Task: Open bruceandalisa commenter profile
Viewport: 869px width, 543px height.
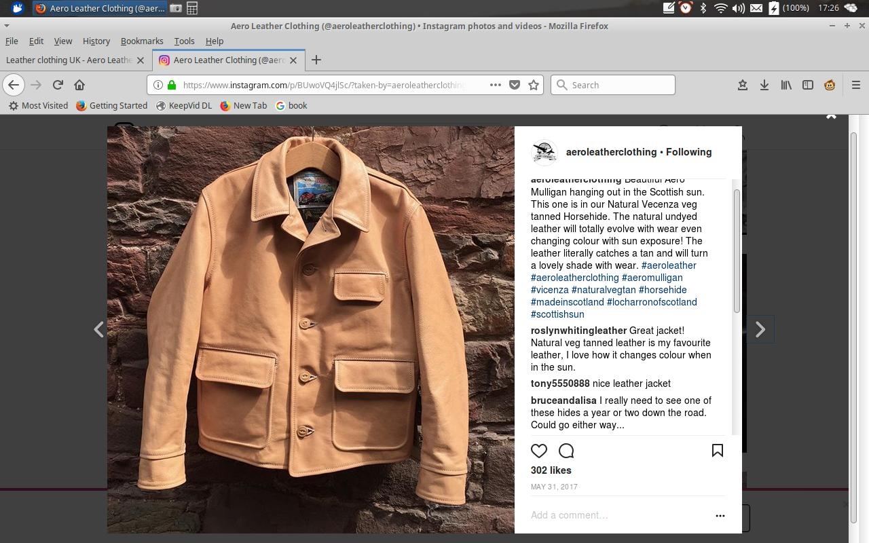Action: click(563, 400)
